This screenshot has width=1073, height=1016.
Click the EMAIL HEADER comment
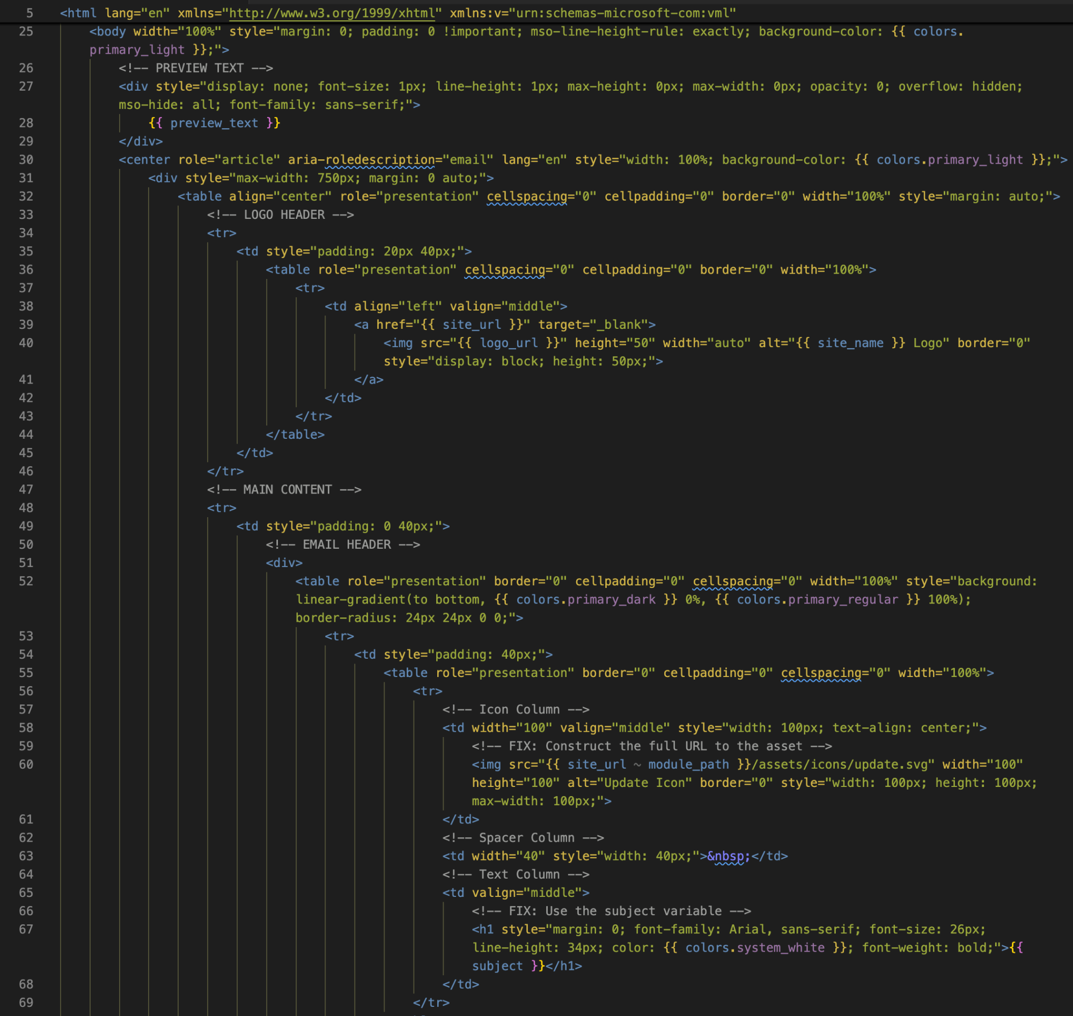point(343,545)
